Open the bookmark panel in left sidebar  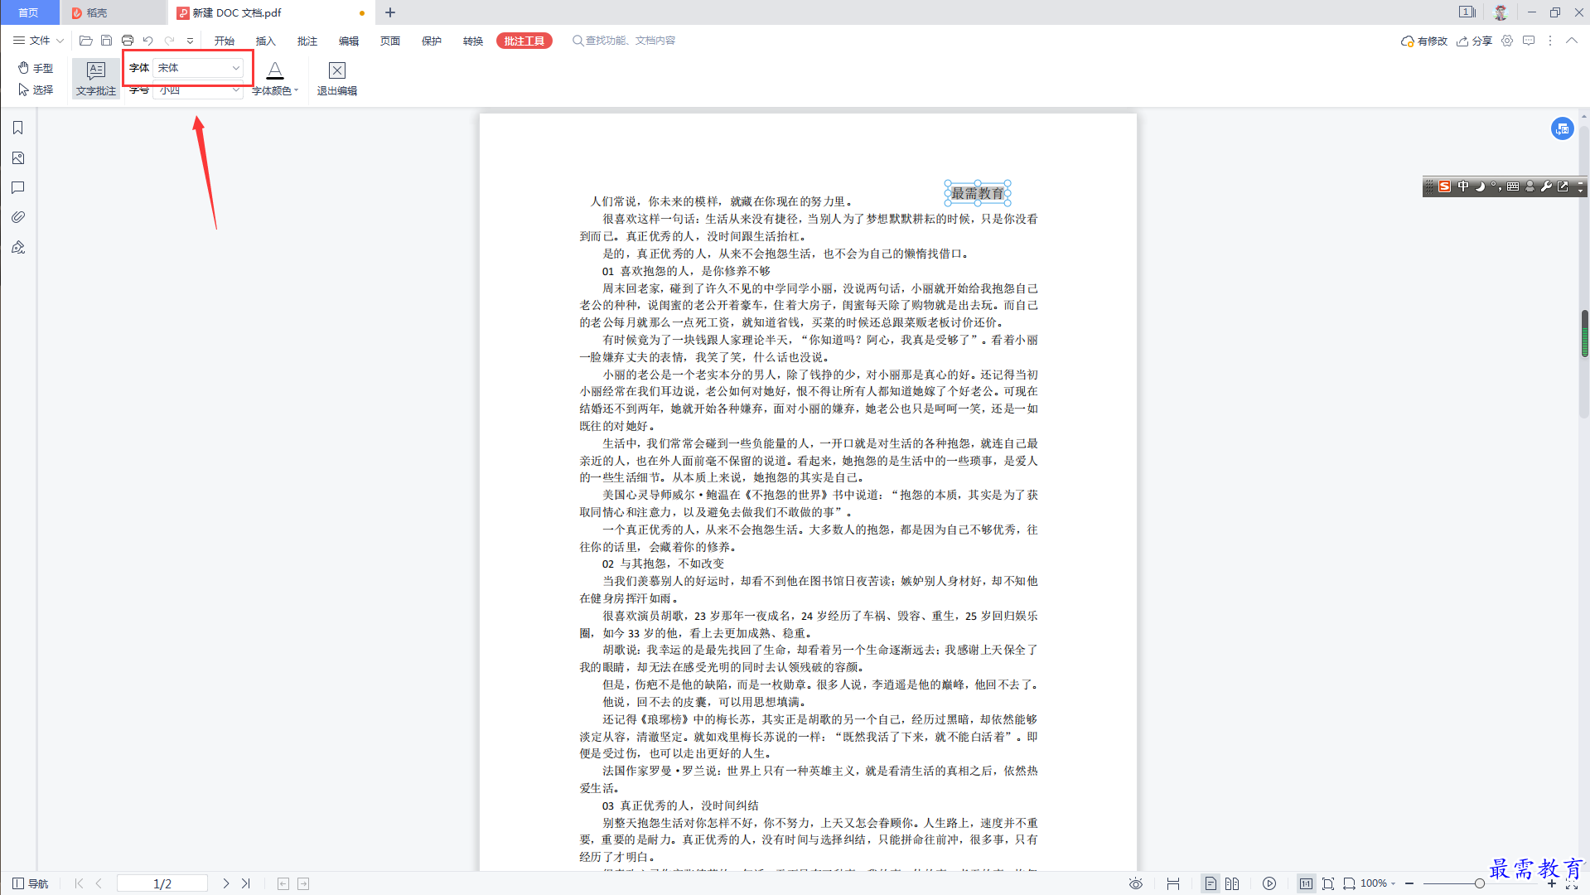coord(17,128)
